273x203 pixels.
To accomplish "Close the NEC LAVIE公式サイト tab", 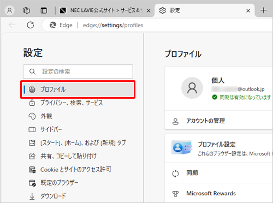I will click(x=149, y=11).
